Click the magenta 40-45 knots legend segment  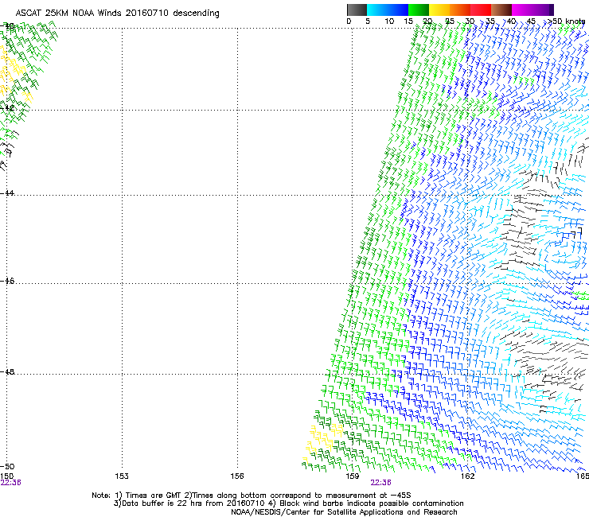[x=522, y=10]
